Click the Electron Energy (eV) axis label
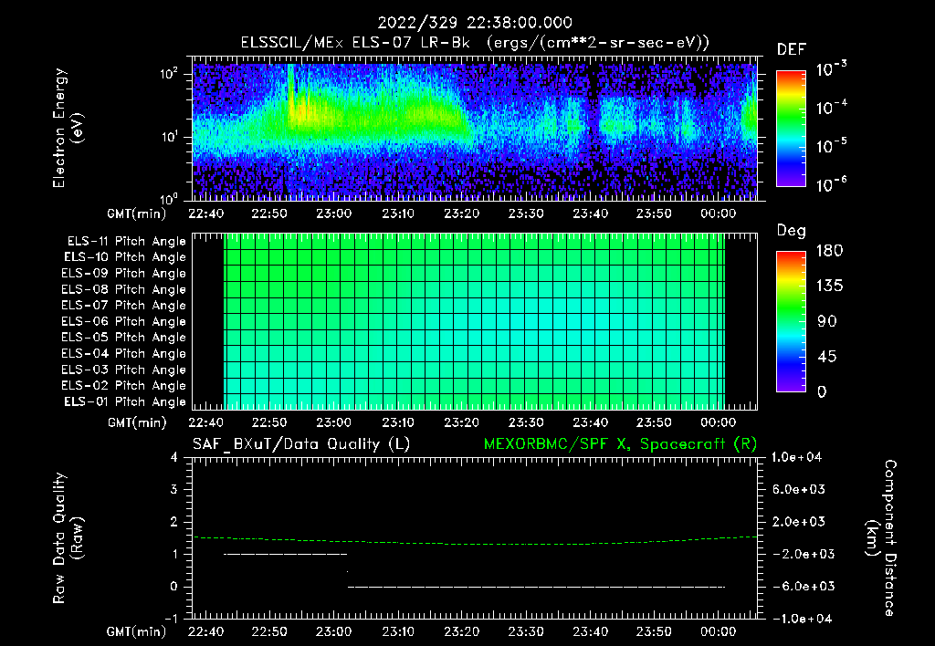Viewport: 935px width, 646px height. (x=68, y=128)
